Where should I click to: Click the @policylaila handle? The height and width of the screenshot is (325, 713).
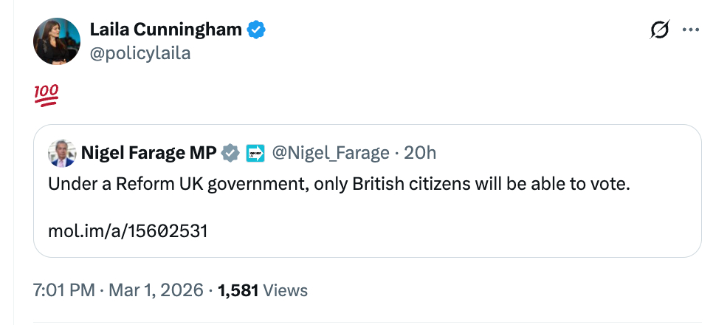tap(139, 53)
